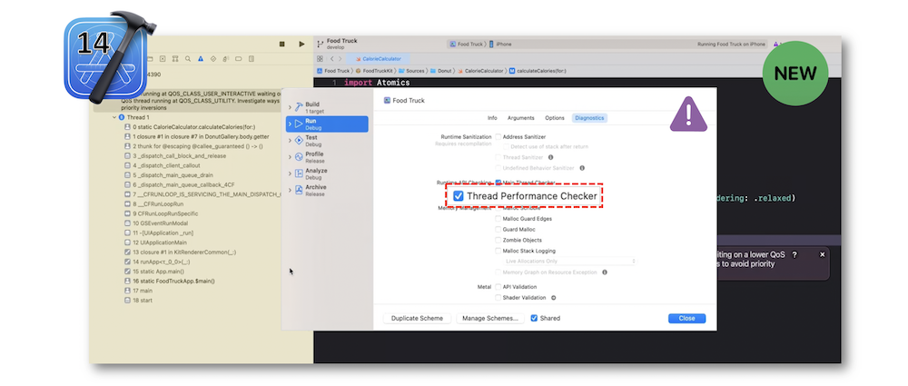Click the Duplicate Scheme button
The image size is (908, 386).
tap(417, 318)
